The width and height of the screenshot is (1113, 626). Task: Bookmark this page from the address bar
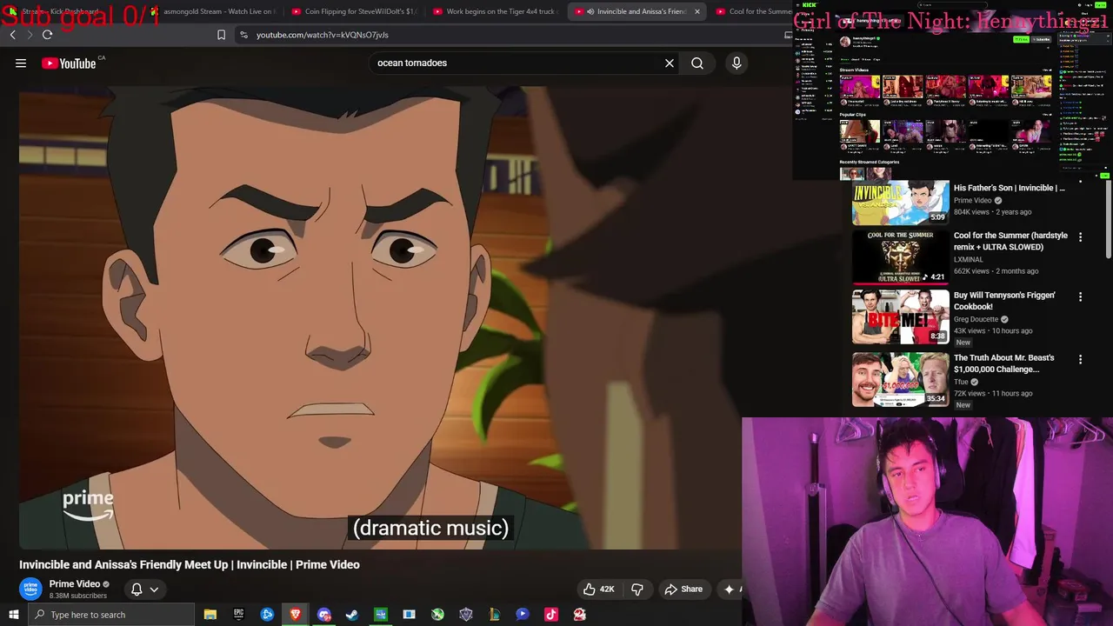pyautogui.click(x=221, y=35)
